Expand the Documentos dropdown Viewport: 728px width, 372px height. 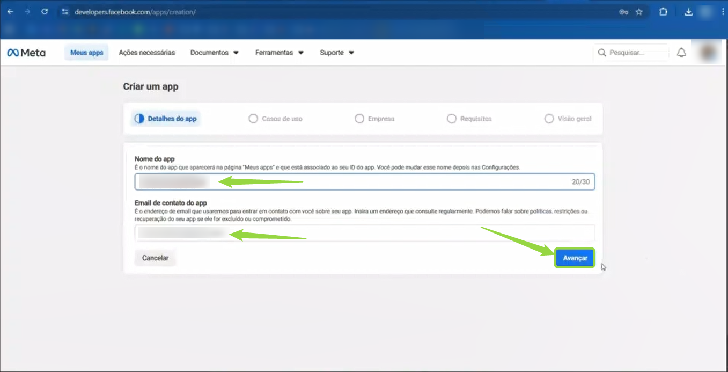click(215, 53)
